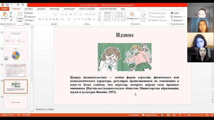Viewport: 214px width, 120px height.
Task: Select the rectangle shape in shapes gallery
Action: (118, 13)
